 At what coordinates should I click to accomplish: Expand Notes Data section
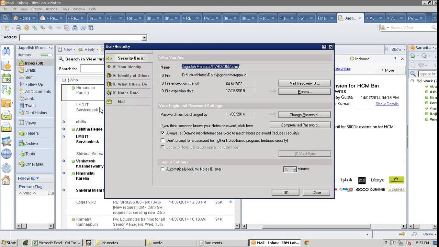coord(115,93)
